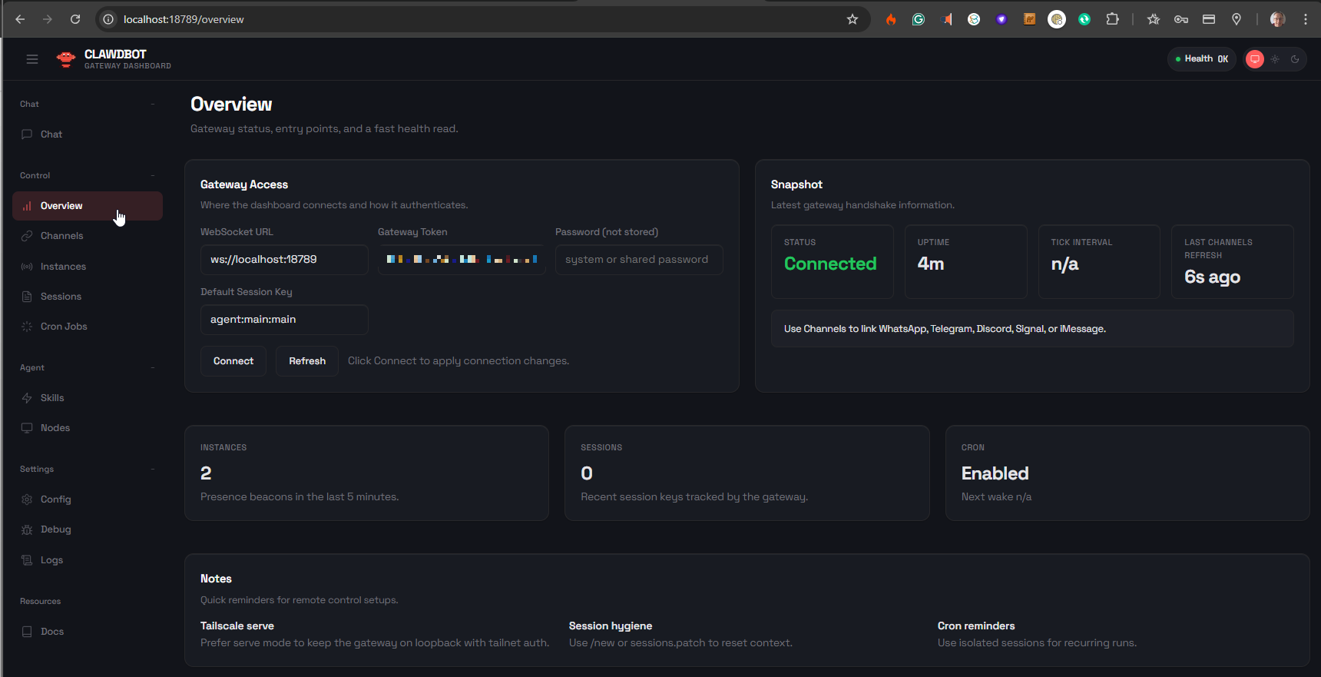
Task: Toggle the hamburger sidebar menu
Action: click(32, 59)
